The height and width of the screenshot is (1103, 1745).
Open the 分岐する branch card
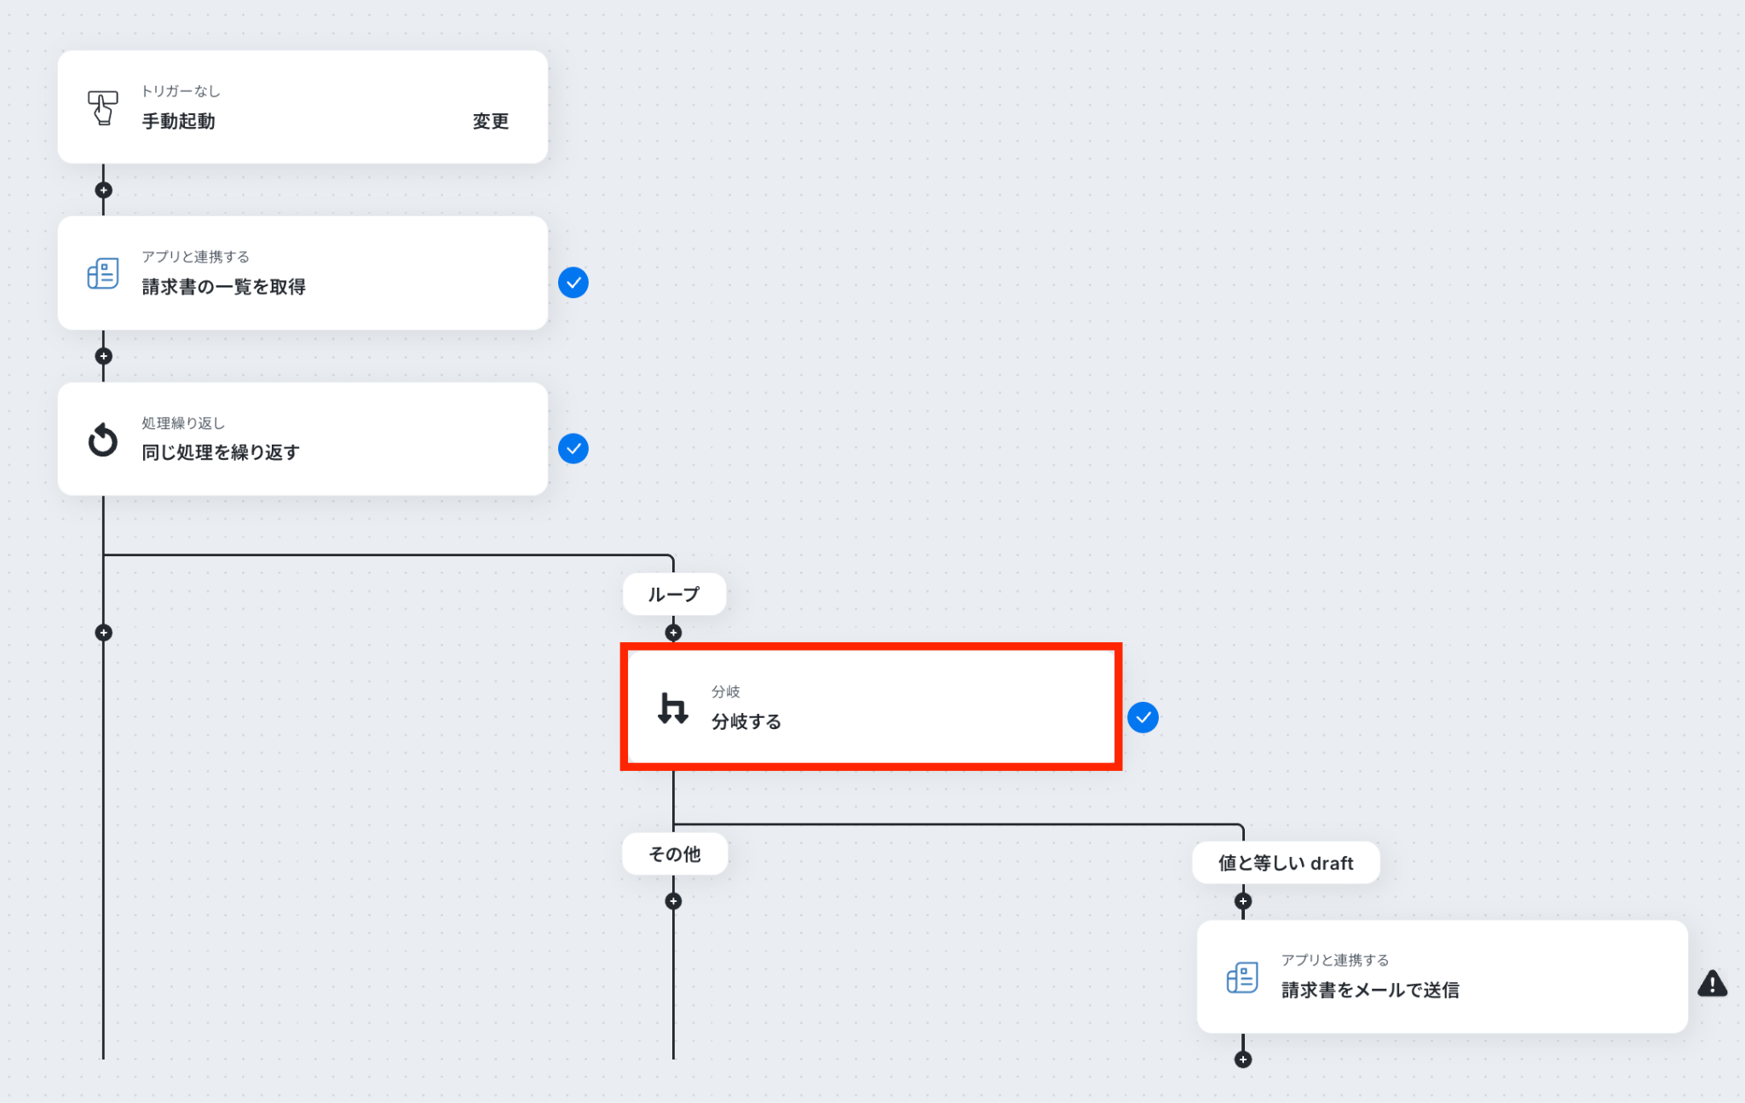coord(871,708)
